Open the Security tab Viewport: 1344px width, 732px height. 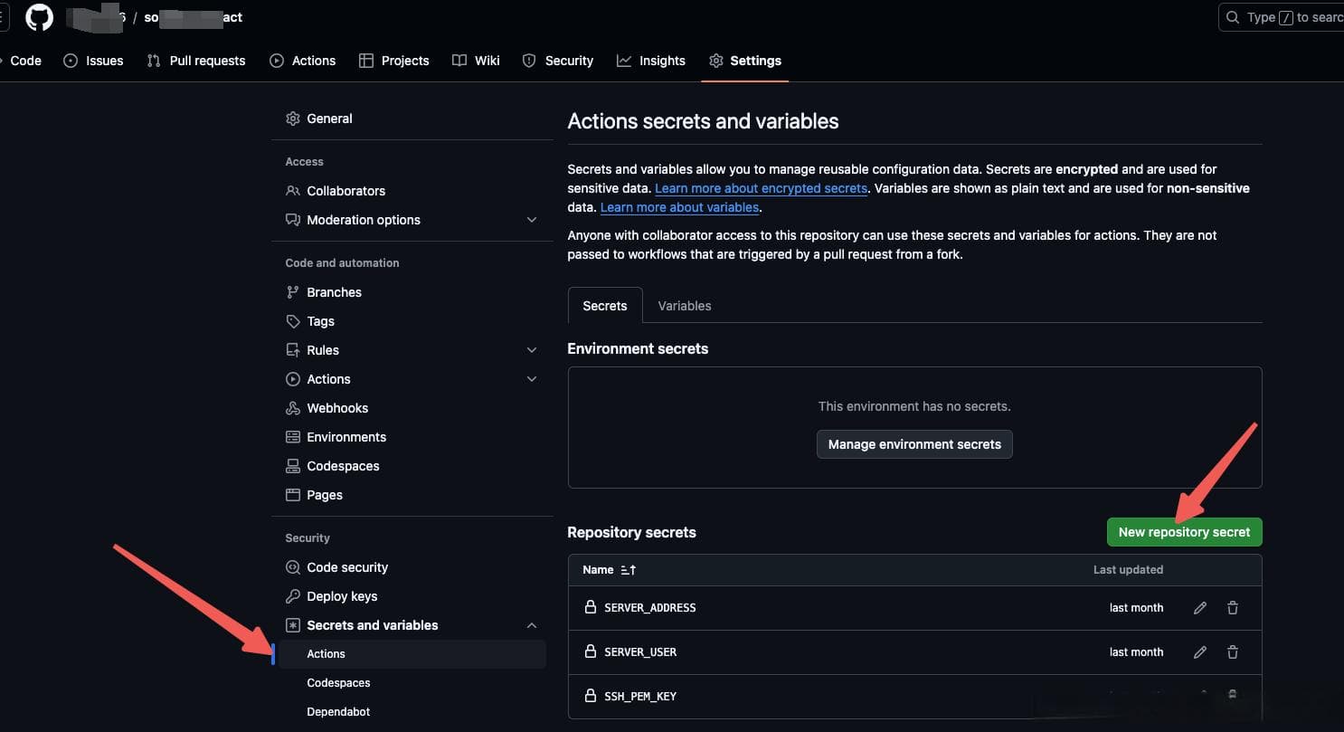[558, 61]
